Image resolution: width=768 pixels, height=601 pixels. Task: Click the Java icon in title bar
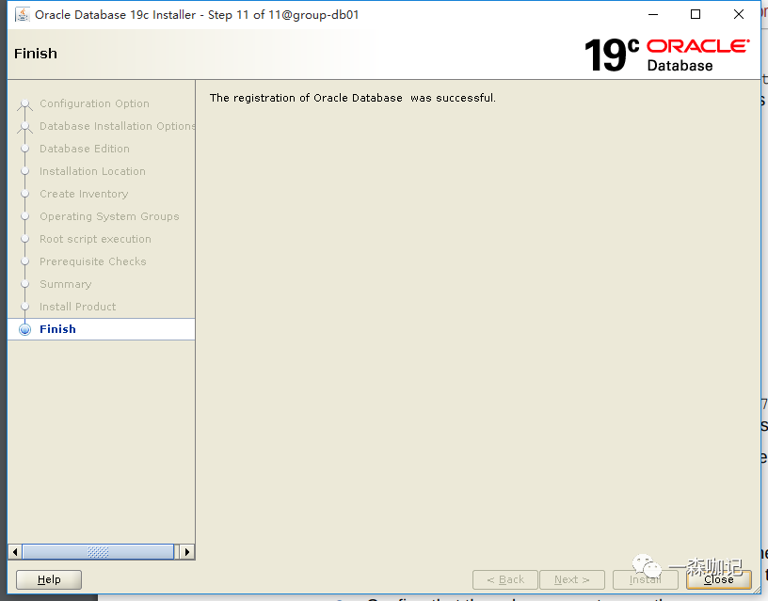(22, 15)
